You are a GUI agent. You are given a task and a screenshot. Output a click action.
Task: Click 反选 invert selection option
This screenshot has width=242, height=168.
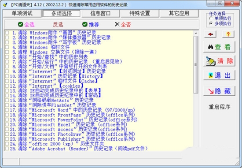[x=58, y=24]
